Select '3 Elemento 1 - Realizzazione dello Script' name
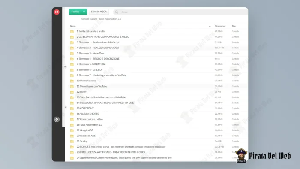300x169 pixels. tap(98, 42)
